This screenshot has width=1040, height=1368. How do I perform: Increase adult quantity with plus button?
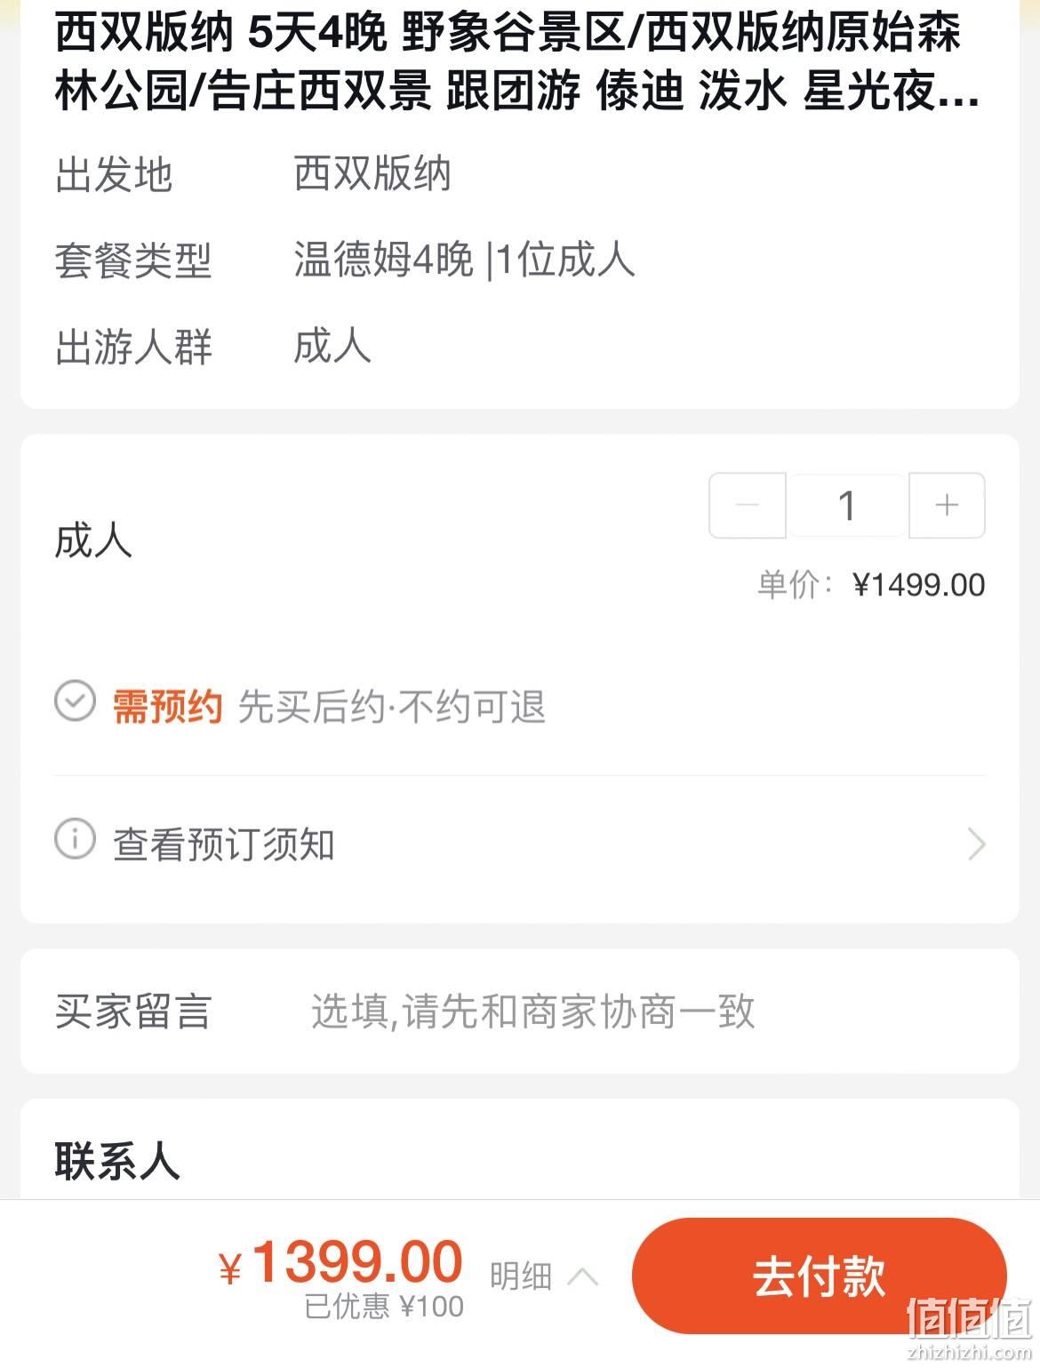point(947,506)
